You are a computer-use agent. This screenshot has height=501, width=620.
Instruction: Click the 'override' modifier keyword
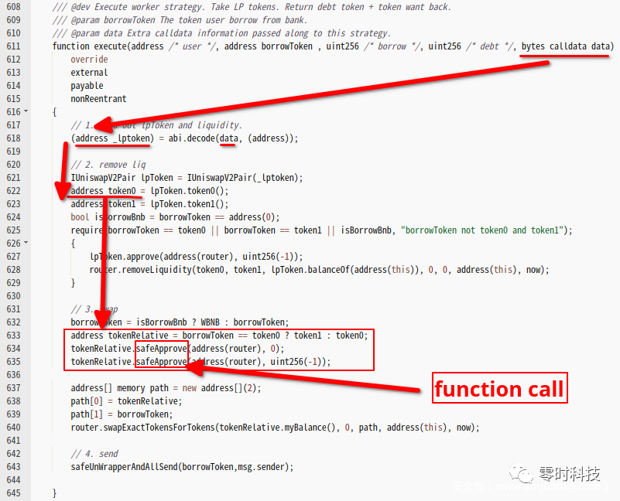(89, 60)
